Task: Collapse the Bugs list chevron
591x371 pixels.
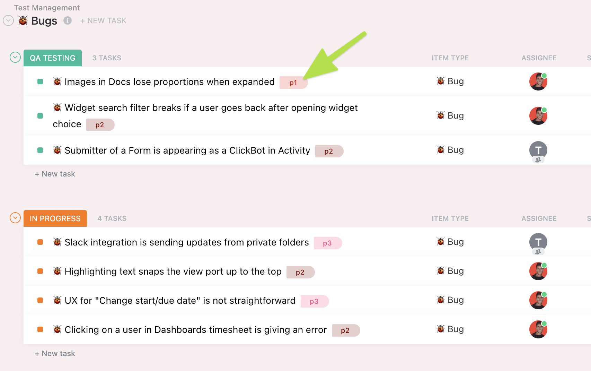Action: (x=8, y=21)
